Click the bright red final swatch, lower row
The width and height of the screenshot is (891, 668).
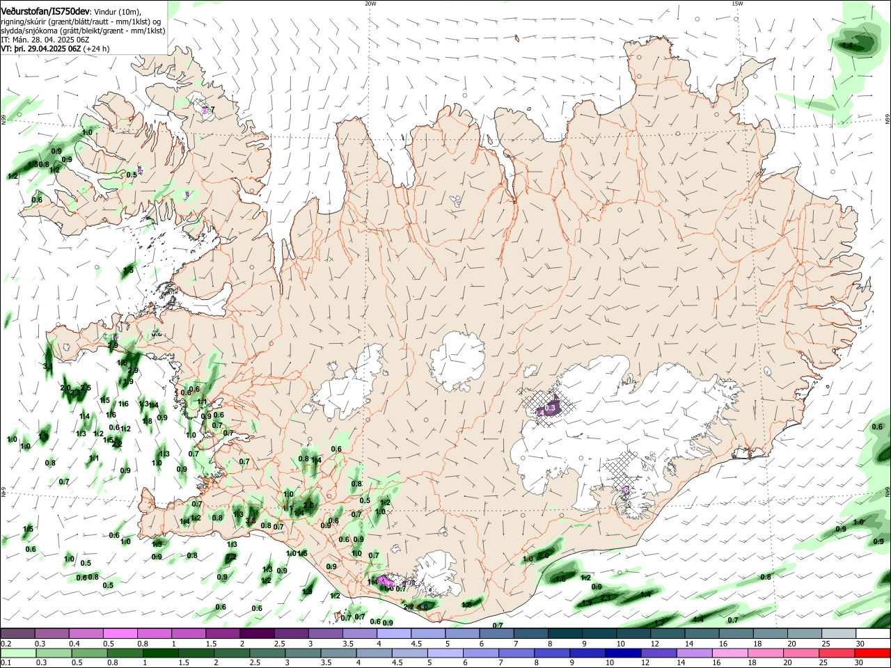tap(873, 653)
